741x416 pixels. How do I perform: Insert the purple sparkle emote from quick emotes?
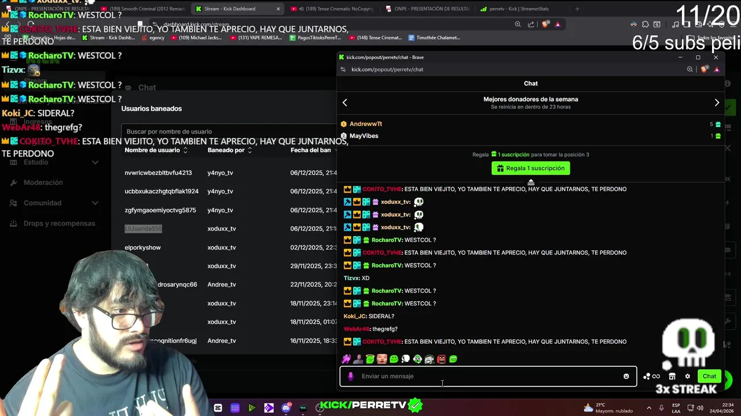tap(346, 359)
